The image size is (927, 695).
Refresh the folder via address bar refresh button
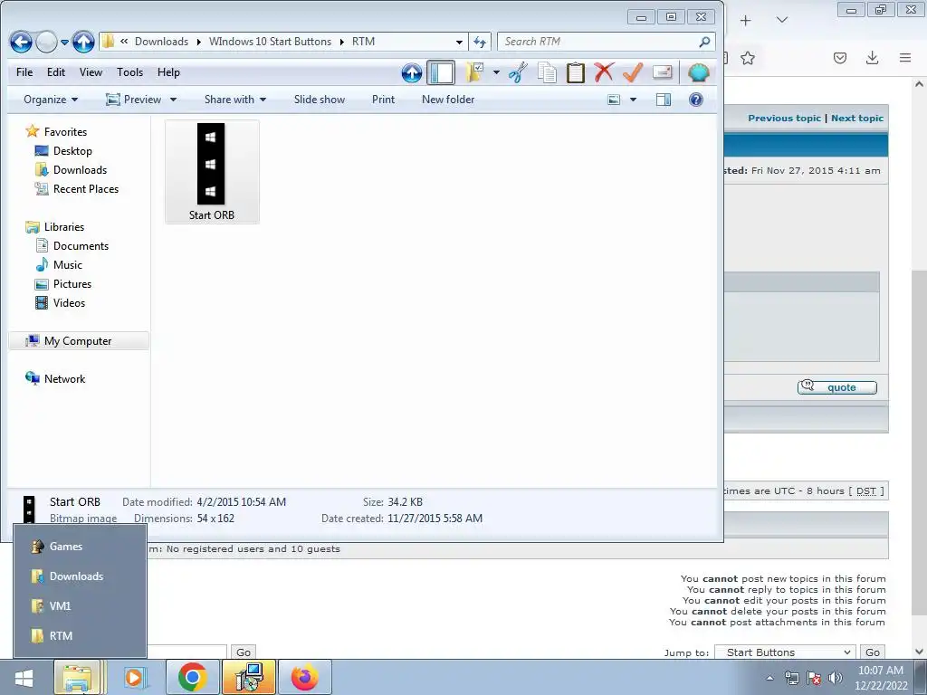click(x=480, y=42)
